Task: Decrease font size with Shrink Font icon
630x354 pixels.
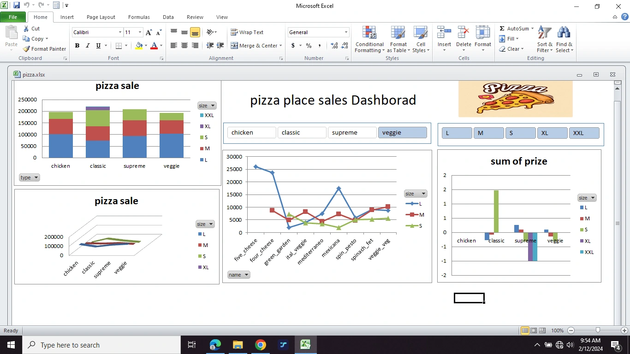Action: tap(159, 32)
